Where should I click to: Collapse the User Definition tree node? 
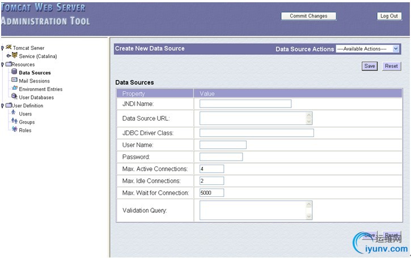coord(2,106)
